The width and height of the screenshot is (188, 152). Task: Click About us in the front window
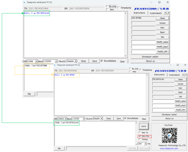pyautogui.click(x=169, y=119)
